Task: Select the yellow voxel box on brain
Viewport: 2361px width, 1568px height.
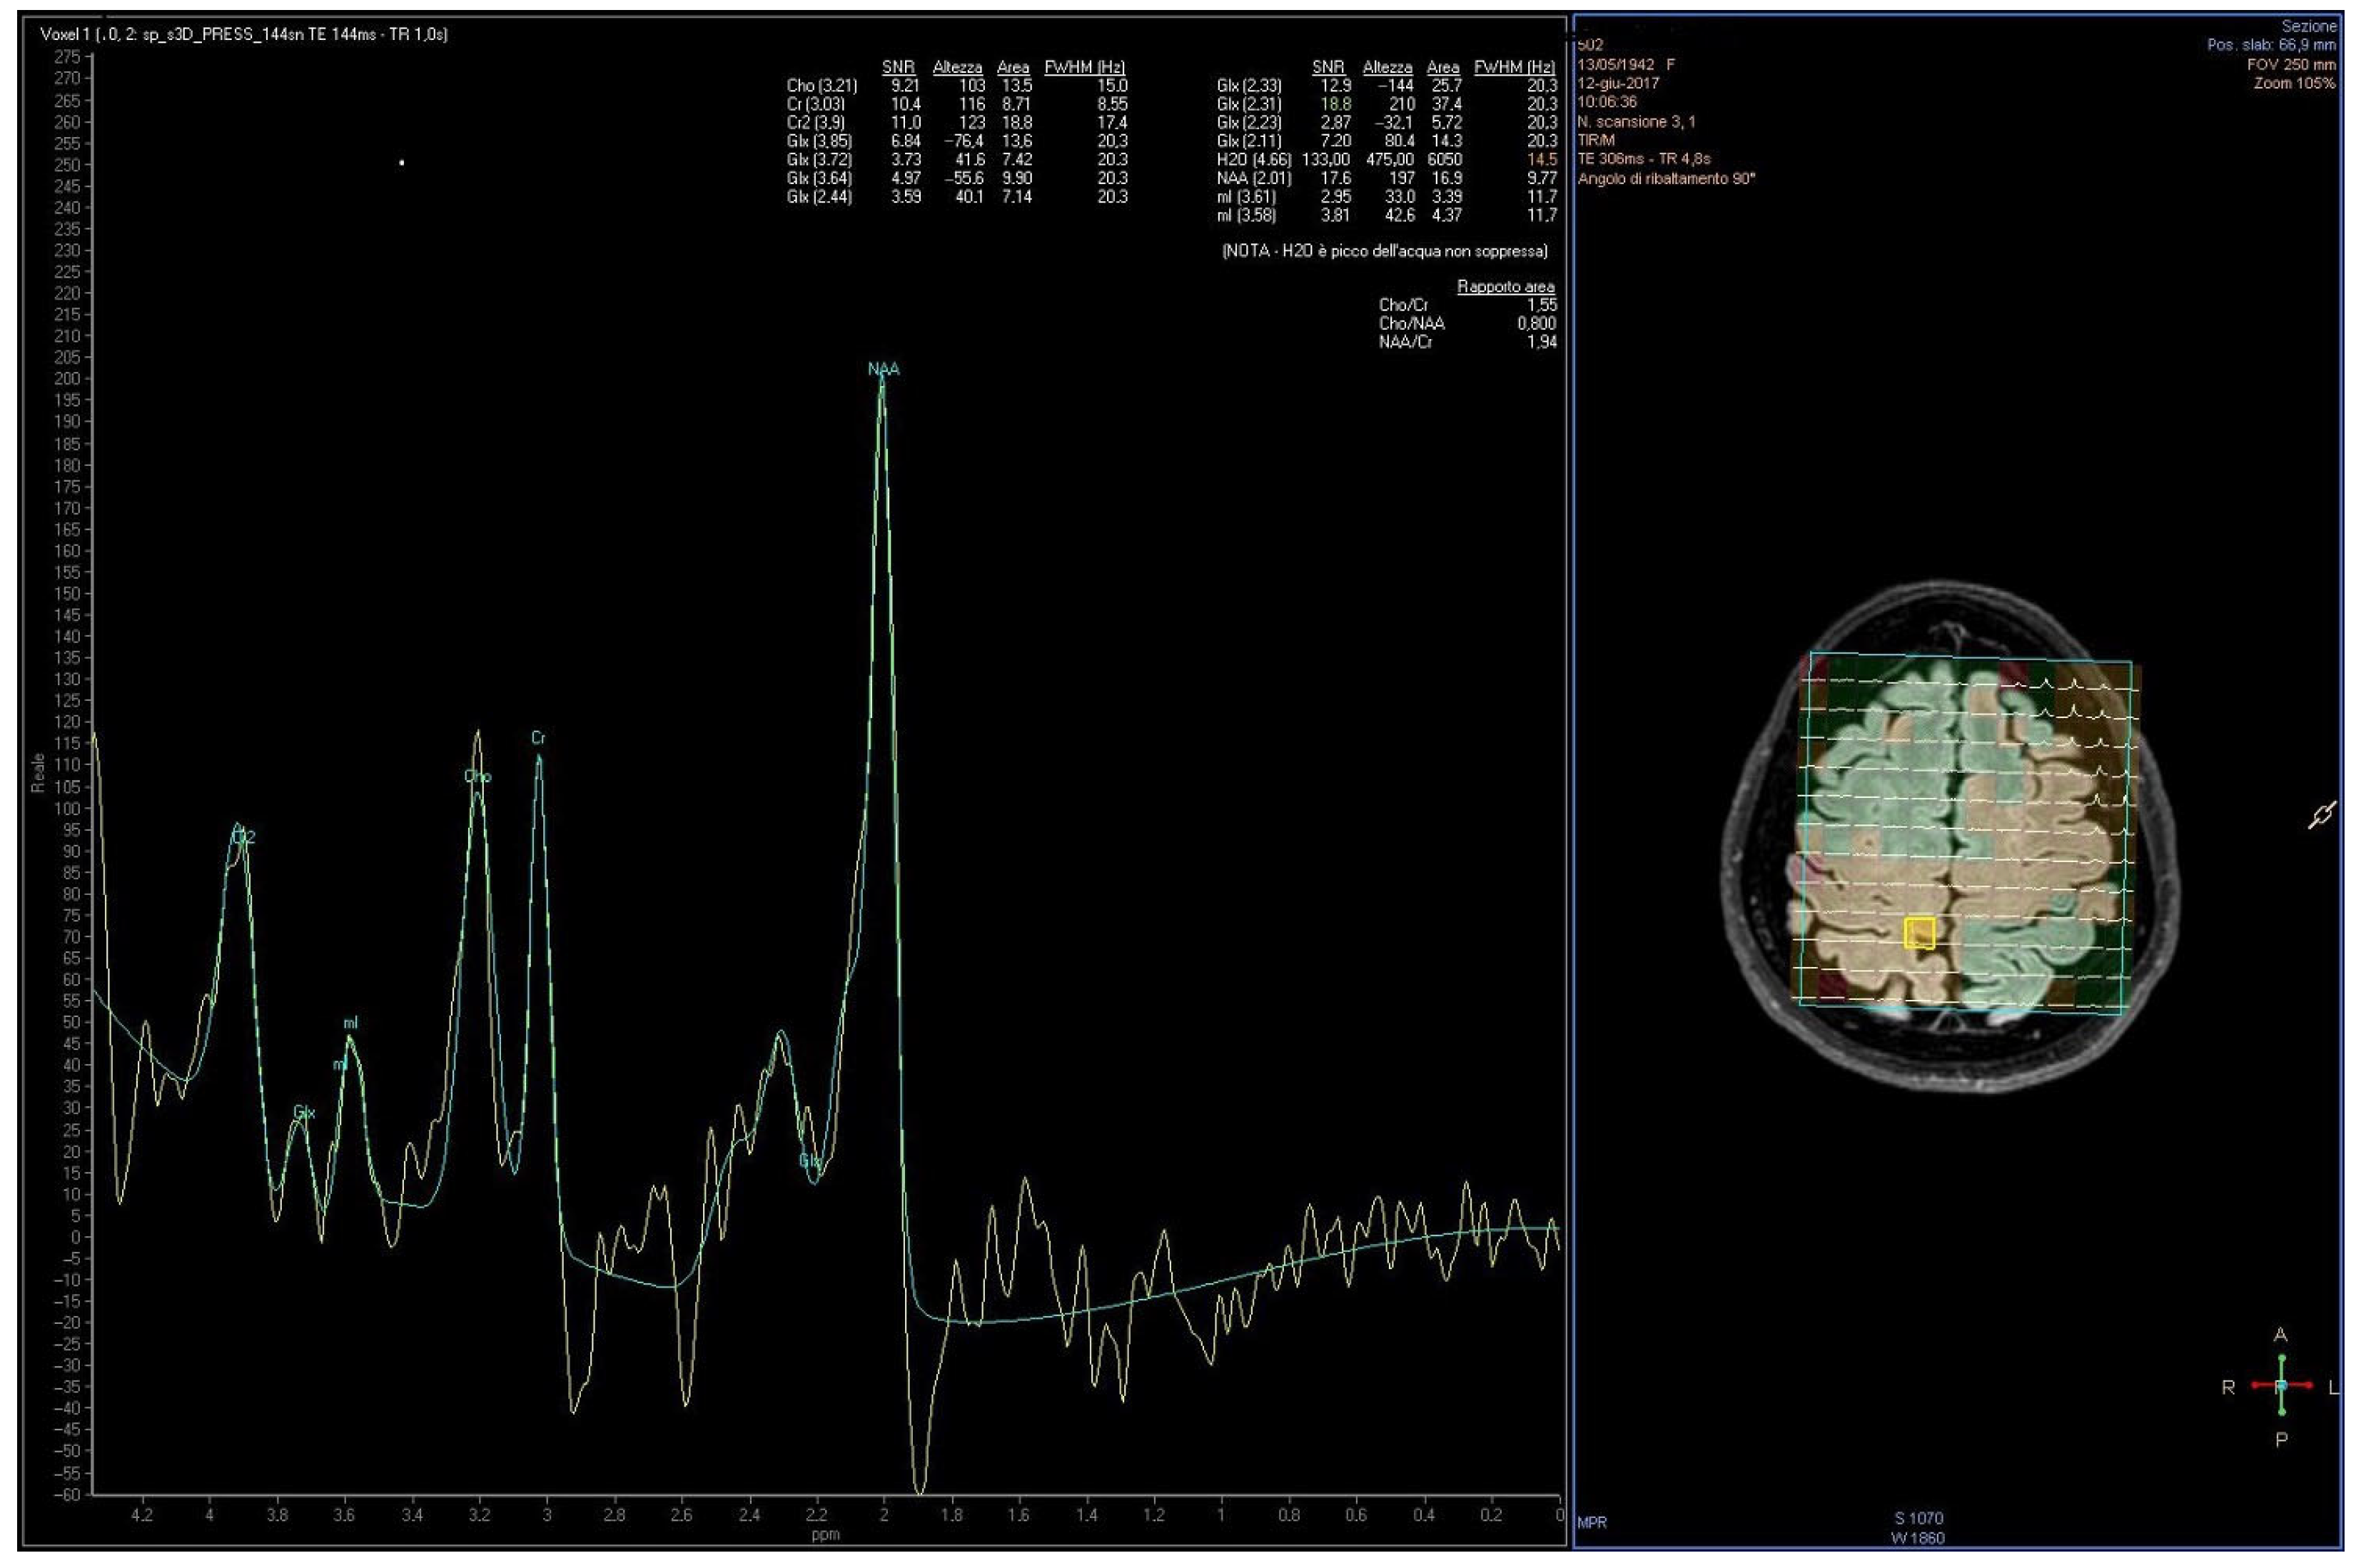Action: click(x=1919, y=933)
